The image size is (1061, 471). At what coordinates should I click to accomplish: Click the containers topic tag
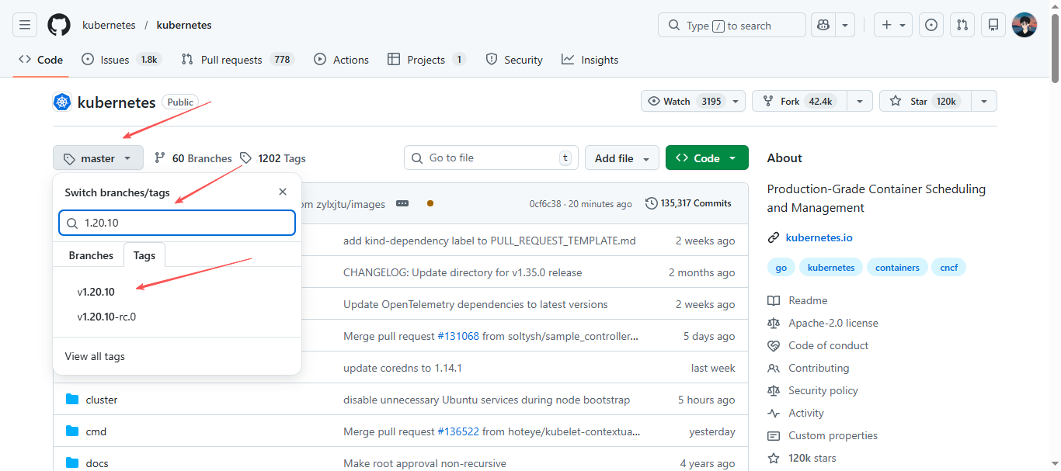897,268
